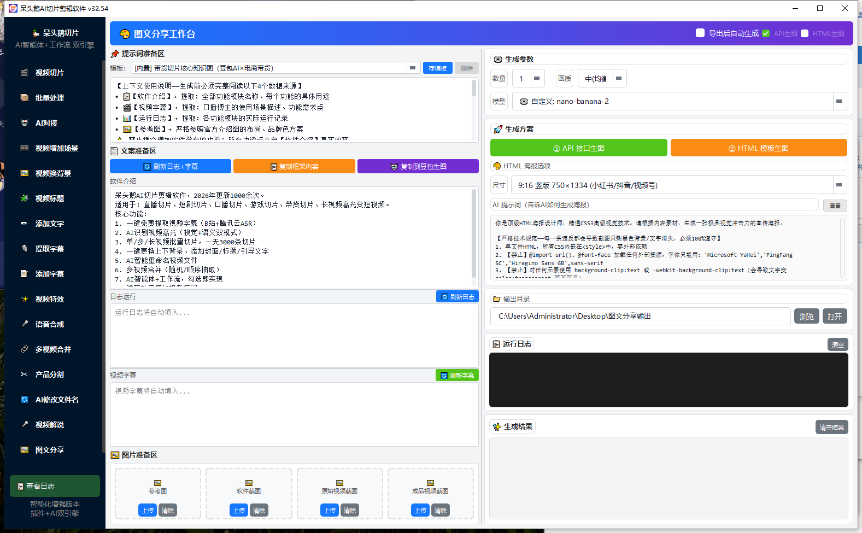This screenshot has height=533, width=862.
Task: Select AI对接 in the sidebar
Action: (x=46, y=123)
